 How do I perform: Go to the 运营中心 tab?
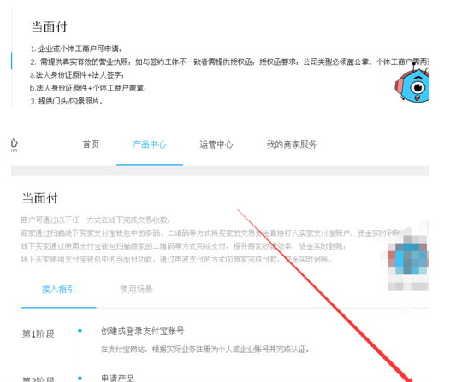[216, 144]
